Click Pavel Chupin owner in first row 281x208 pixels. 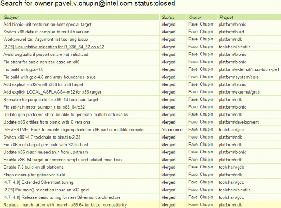[201, 24]
